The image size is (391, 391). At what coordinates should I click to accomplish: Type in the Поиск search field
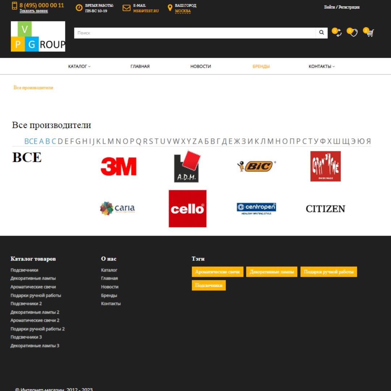pyautogui.click(x=195, y=33)
